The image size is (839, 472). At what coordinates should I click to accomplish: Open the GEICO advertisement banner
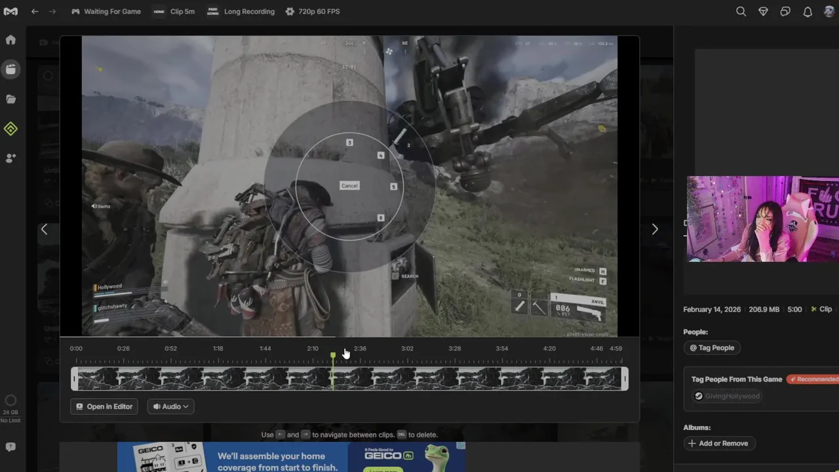coord(292,457)
